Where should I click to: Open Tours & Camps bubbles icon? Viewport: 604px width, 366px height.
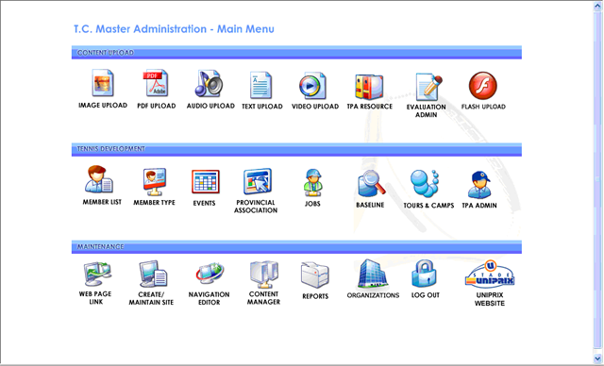click(425, 183)
